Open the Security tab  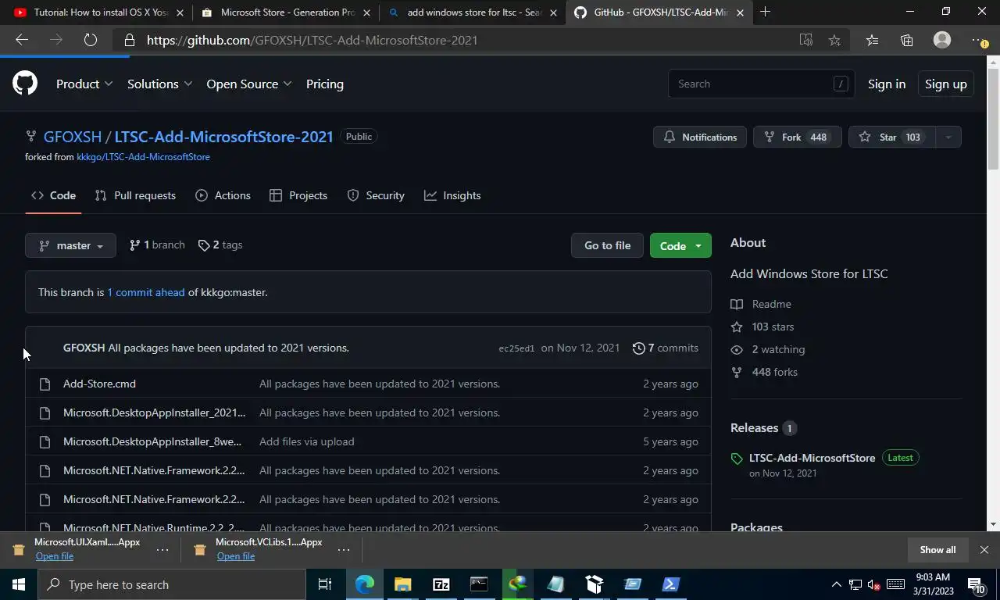tap(376, 195)
